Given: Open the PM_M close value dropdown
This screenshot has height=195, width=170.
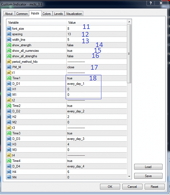Looking at the screenshot, I should (97, 67).
